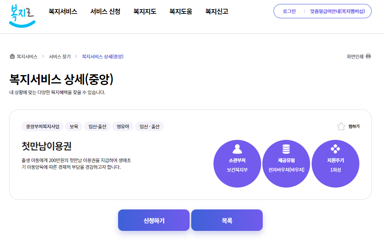This screenshot has height=242, width=384.
Task: Select the 영유아 category tag
Action: pos(122,126)
